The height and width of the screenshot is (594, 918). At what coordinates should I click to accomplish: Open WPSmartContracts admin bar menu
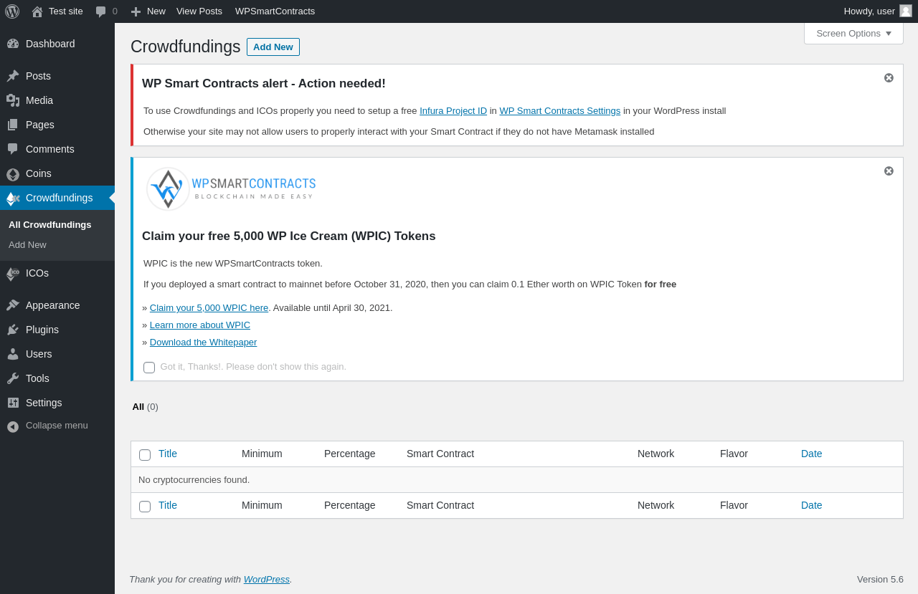(275, 11)
